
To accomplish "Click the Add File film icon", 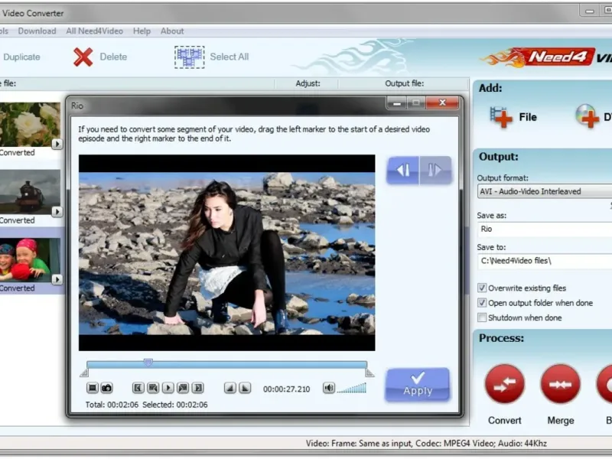I will click(x=501, y=117).
